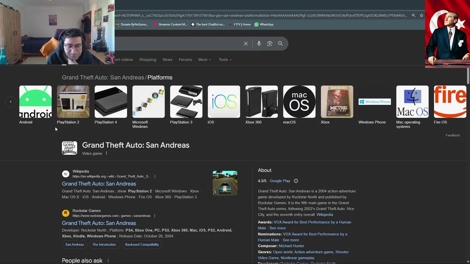Click the GTA San Andreas logo icon
The height and width of the screenshot is (264, 470).
pos(69,148)
